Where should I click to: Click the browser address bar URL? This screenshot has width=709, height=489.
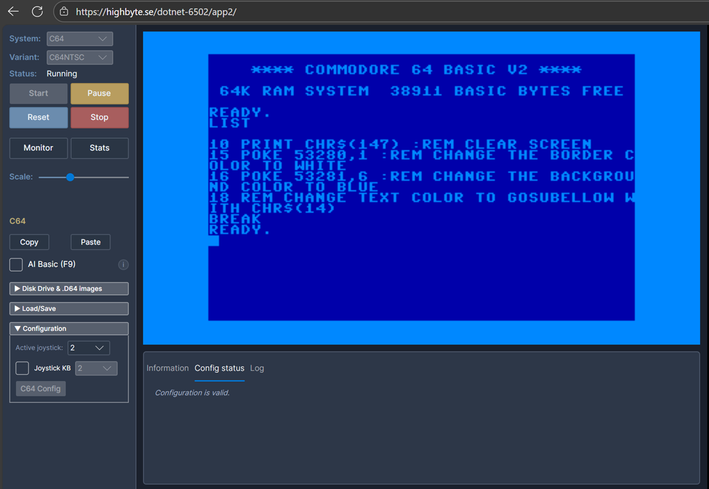tap(156, 12)
